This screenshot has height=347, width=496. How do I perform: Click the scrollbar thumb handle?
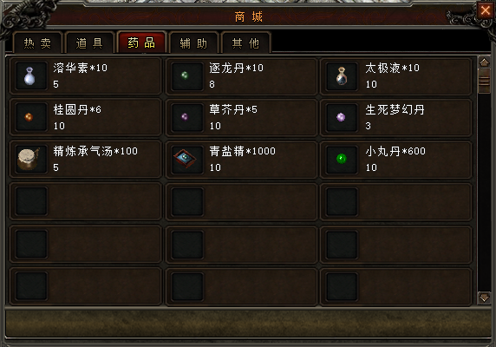[x=485, y=81]
